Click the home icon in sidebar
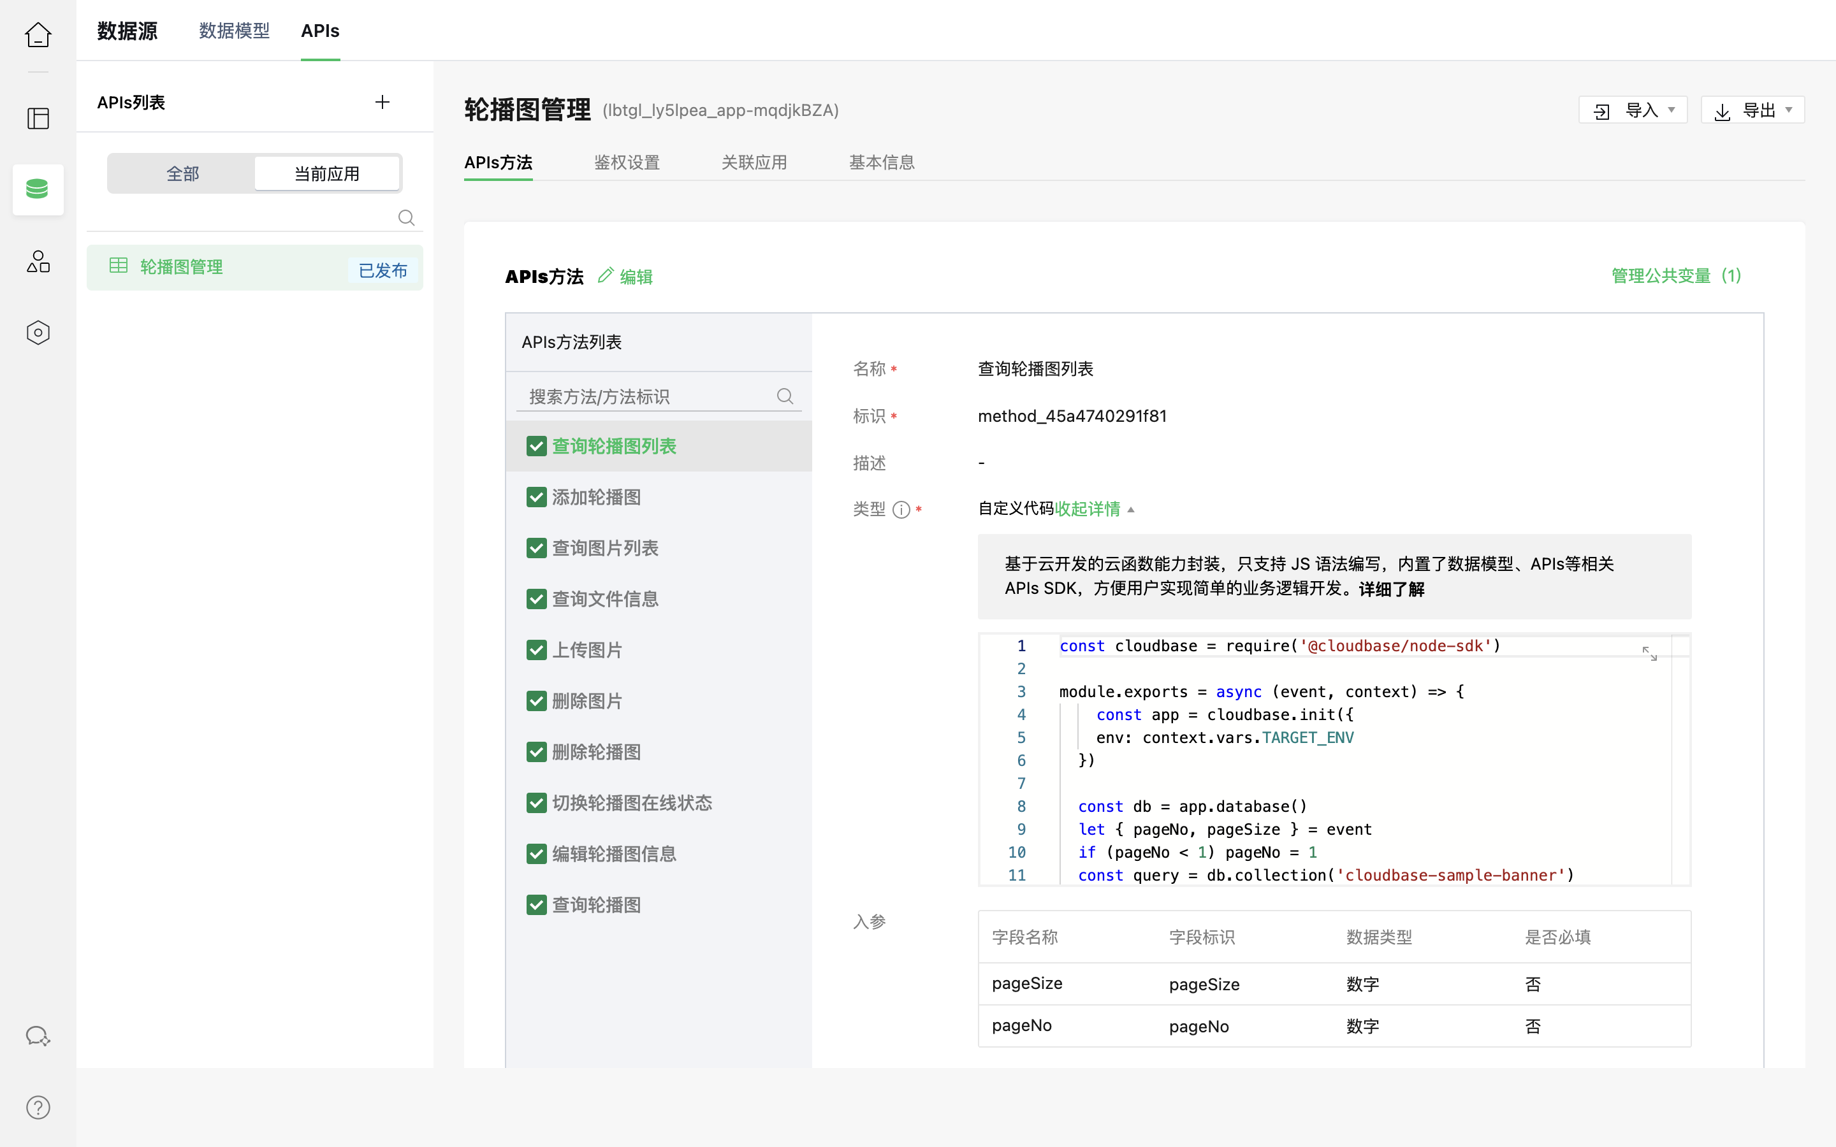1836x1147 pixels. [x=38, y=35]
